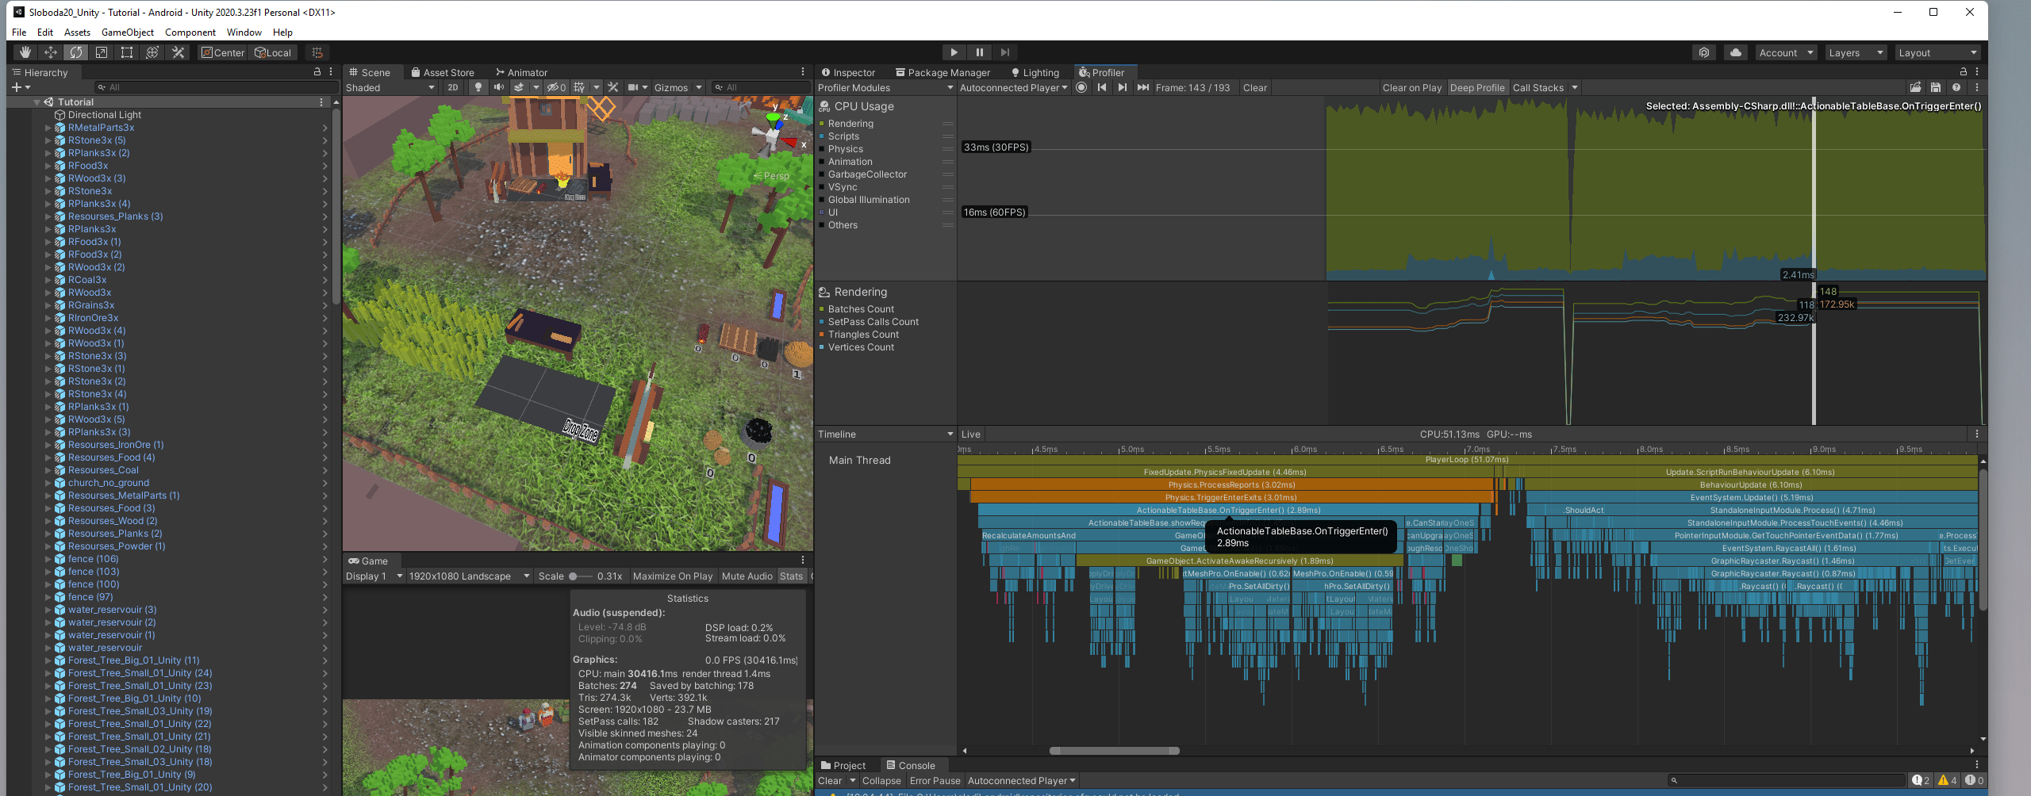The image size is (2031, 796).
Task: Open the Window menu
Action: click(244, 33)
